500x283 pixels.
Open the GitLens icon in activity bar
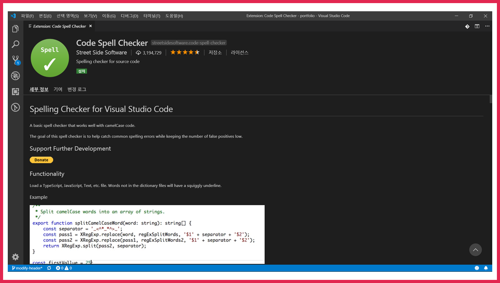16,107
